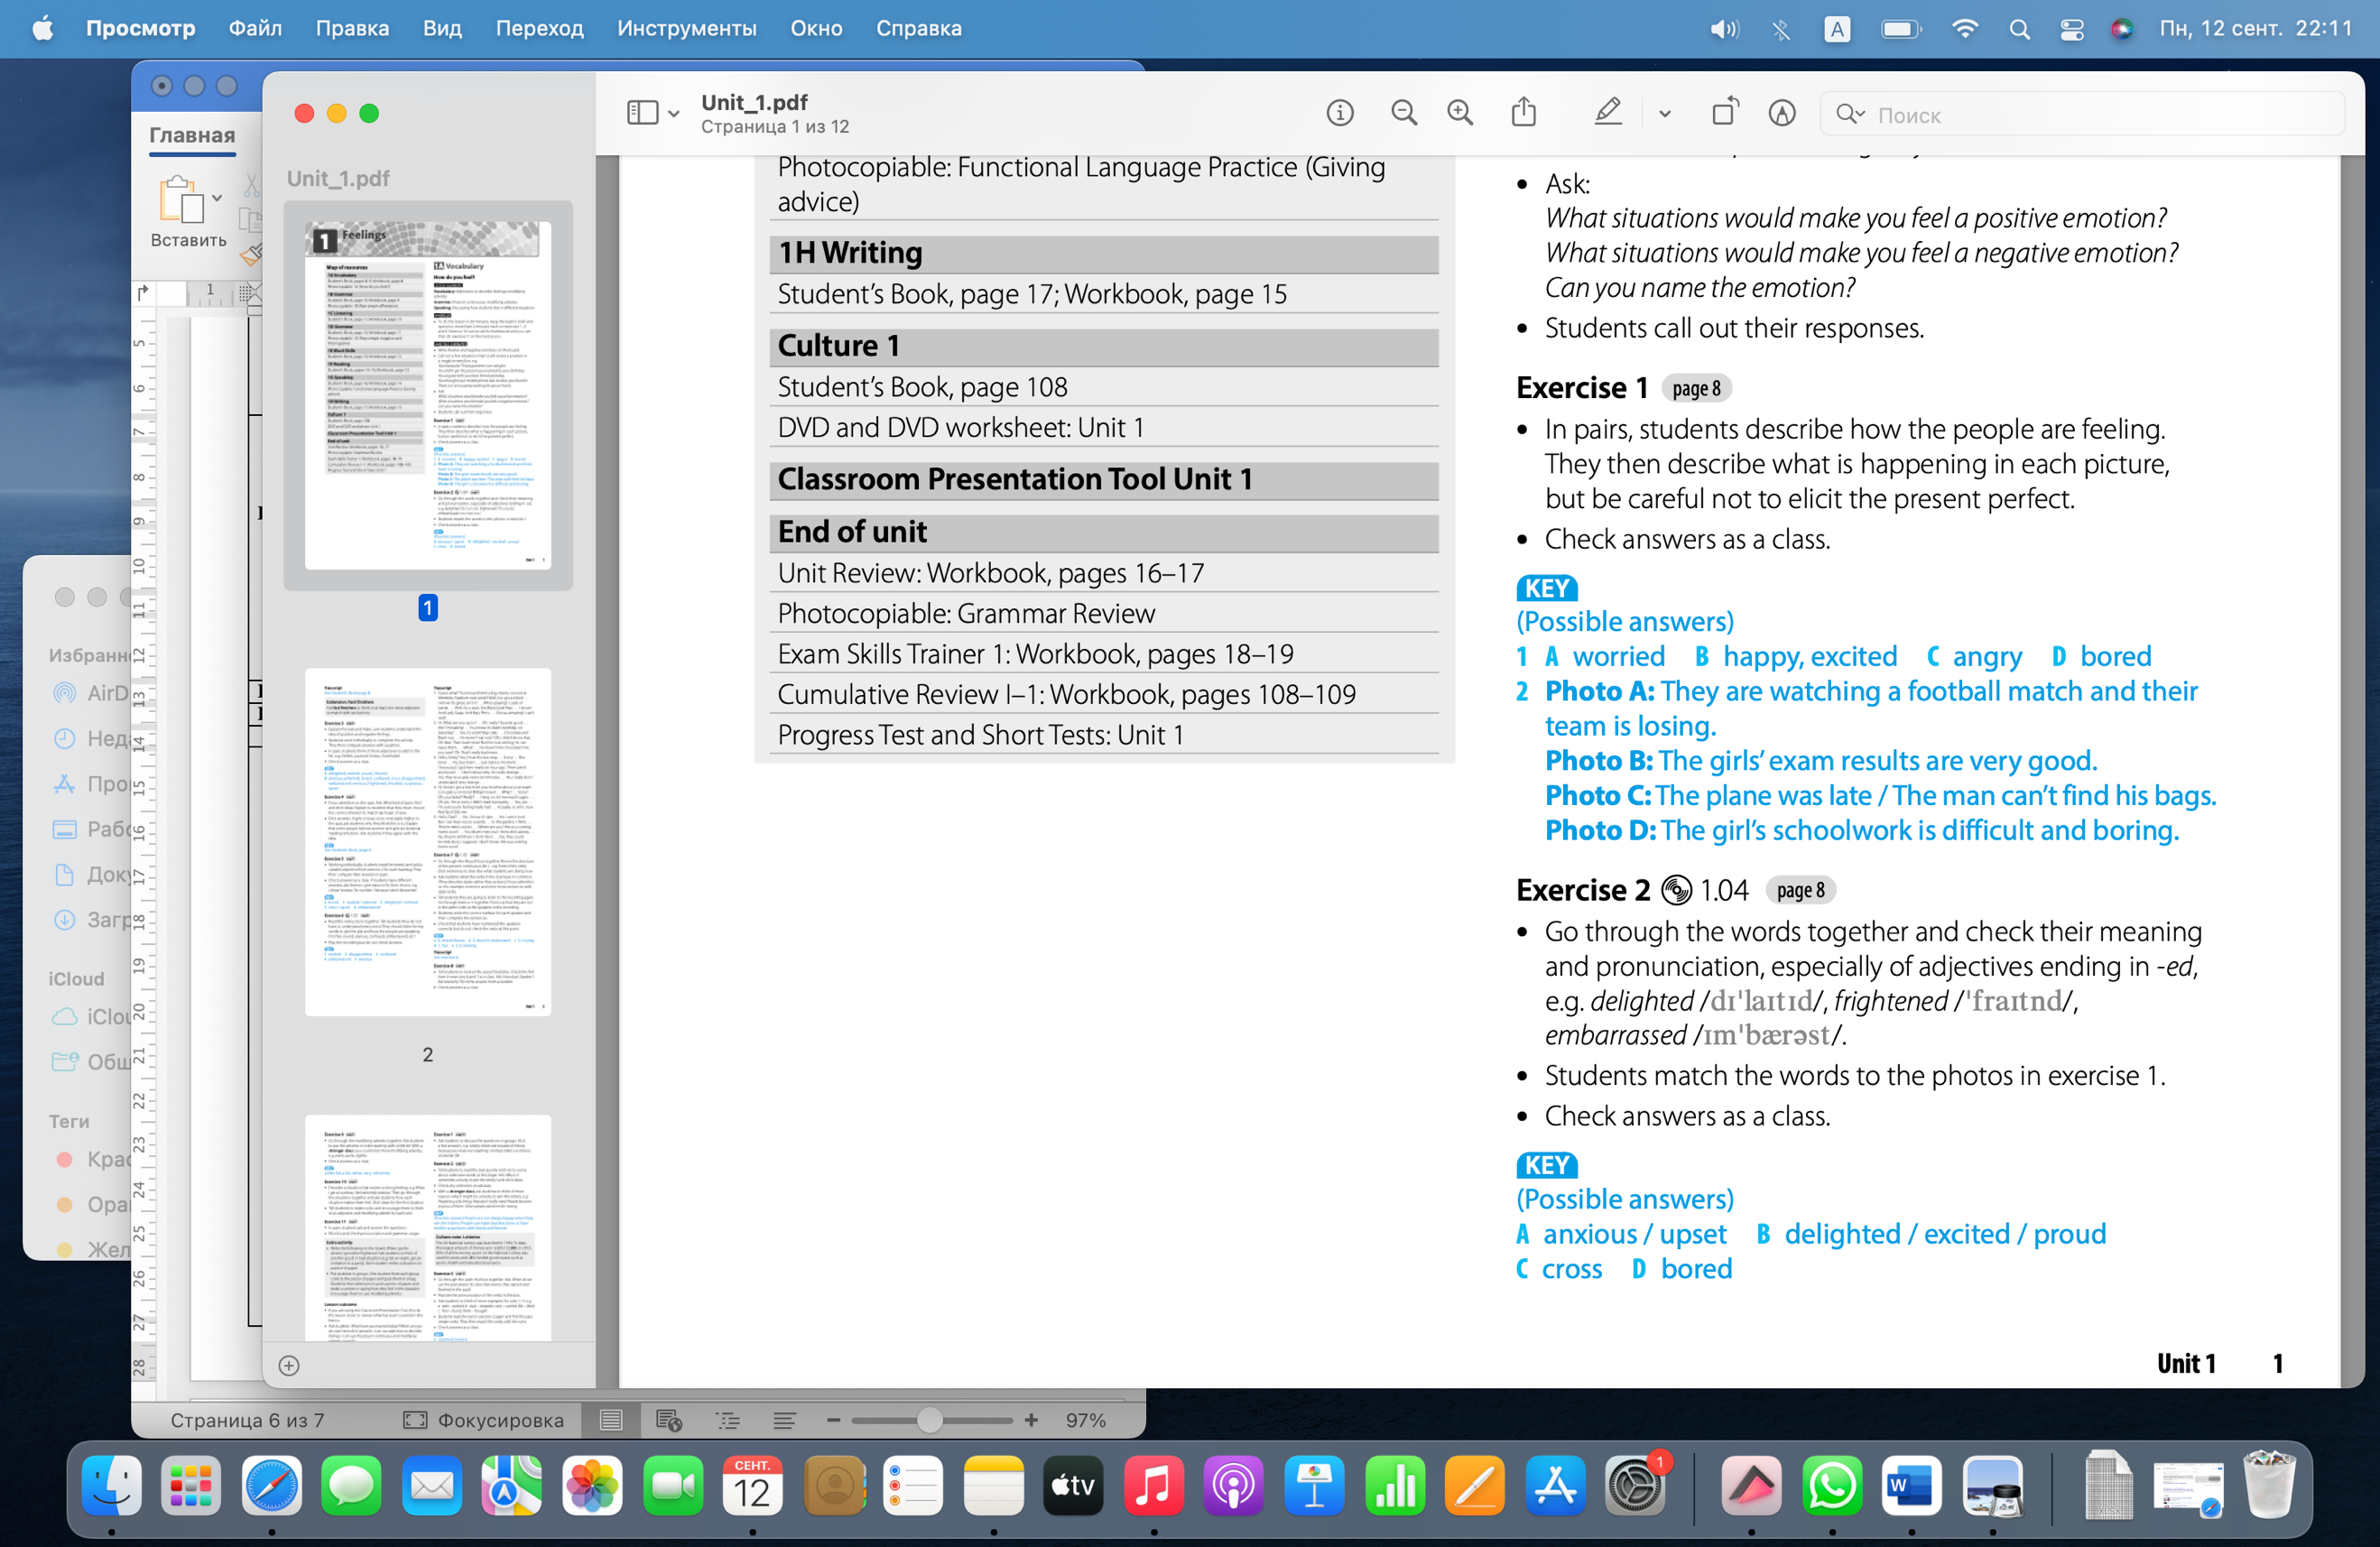Activate the Markup pen tool
The width and height of the screenshot is (2380, 1547).
pos(1607,113)
